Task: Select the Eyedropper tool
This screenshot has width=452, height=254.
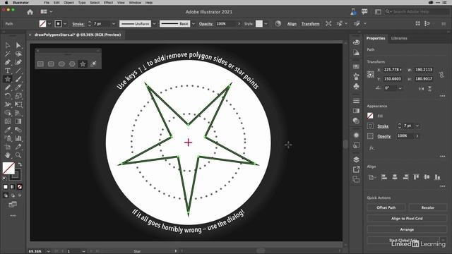Action: click(8, 130)
